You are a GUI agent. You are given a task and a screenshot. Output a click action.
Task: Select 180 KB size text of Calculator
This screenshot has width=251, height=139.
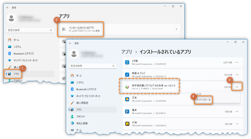click(x=228, y=112)
